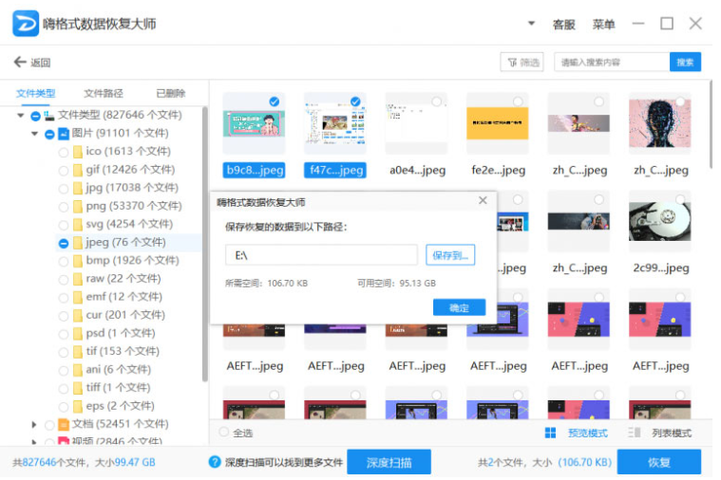This screenshot has height=480, width=721.
Task: Click the deep scan help question icon
Action: 215,462
